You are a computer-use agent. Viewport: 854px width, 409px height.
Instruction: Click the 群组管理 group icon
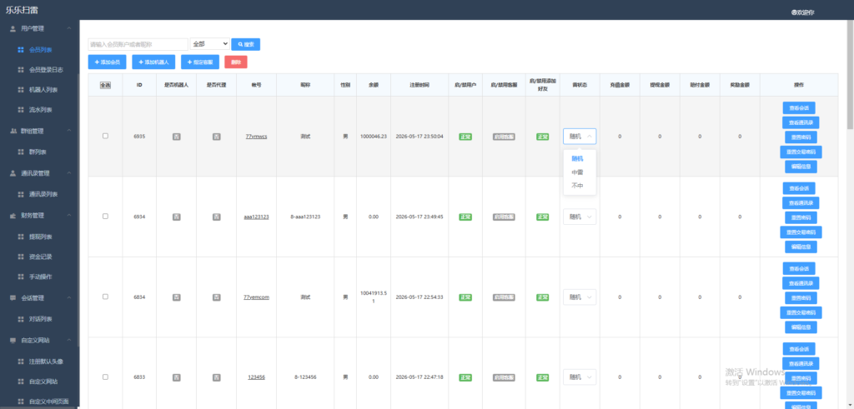(x=13, y=131)
